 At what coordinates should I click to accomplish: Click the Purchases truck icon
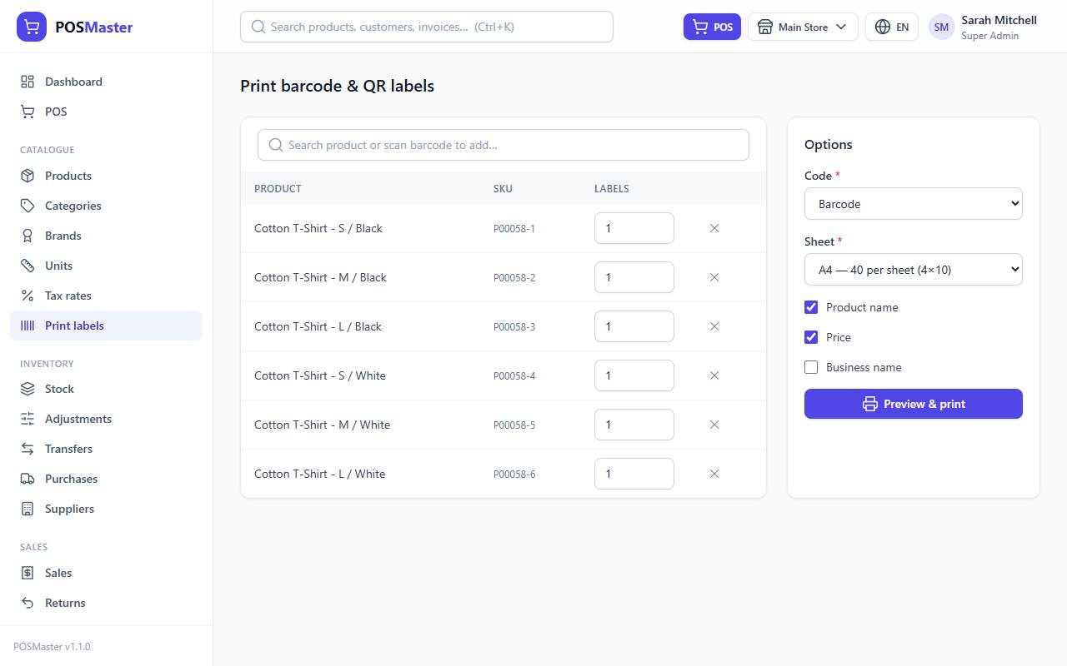tap(28, 479)
